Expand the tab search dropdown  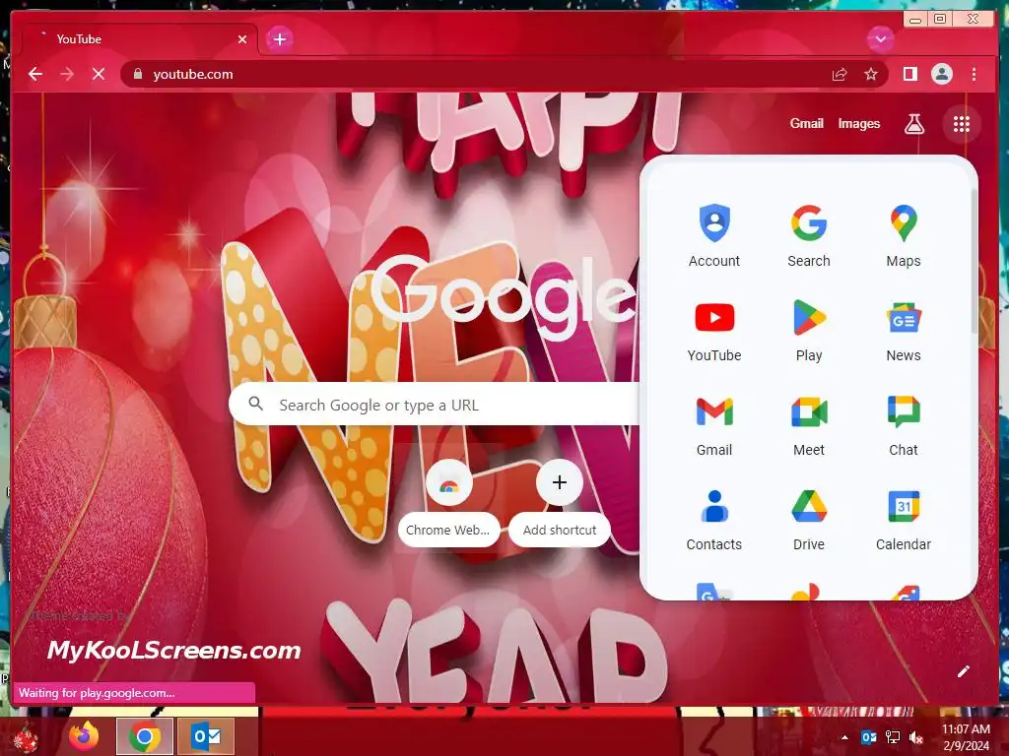point(880,39)
